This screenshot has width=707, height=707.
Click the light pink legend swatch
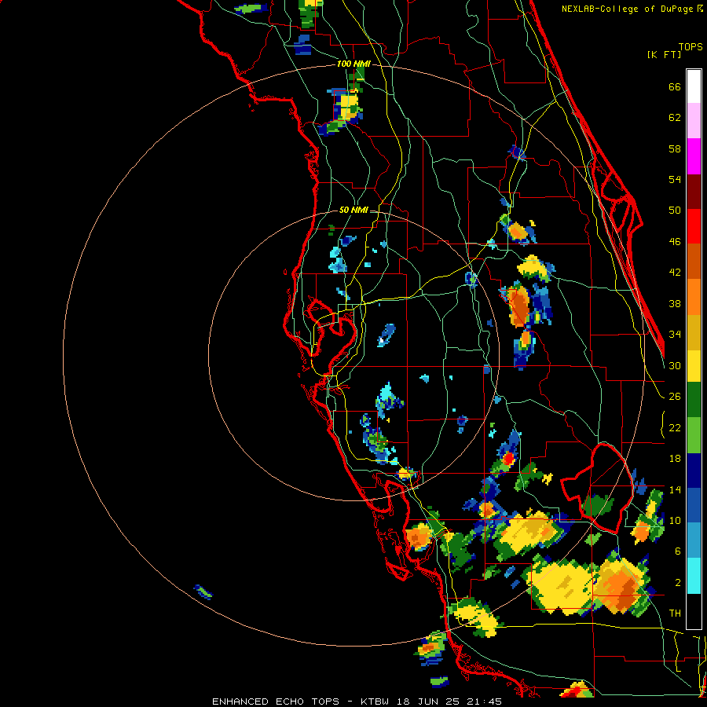coord(694,121)
